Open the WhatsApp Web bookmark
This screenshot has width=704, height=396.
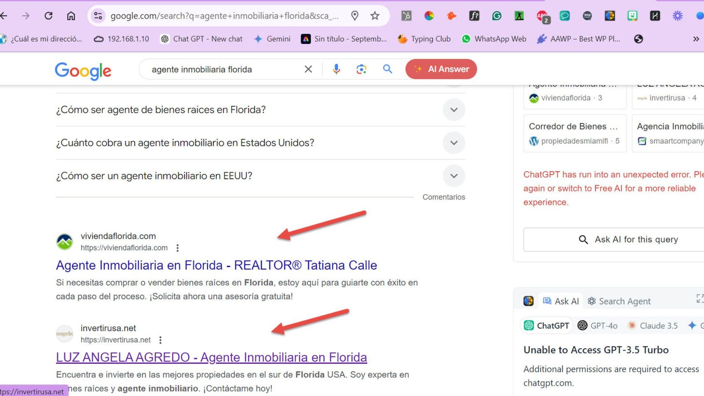click(x=494, y=39)
